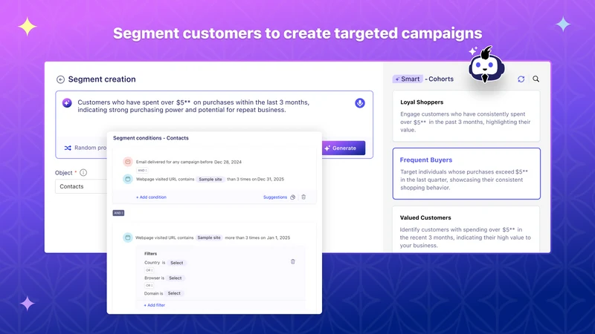Select the Loyal Shoppers cohort card
The height and width of the screenshot is (334, 595).
[x=466, y=116]
